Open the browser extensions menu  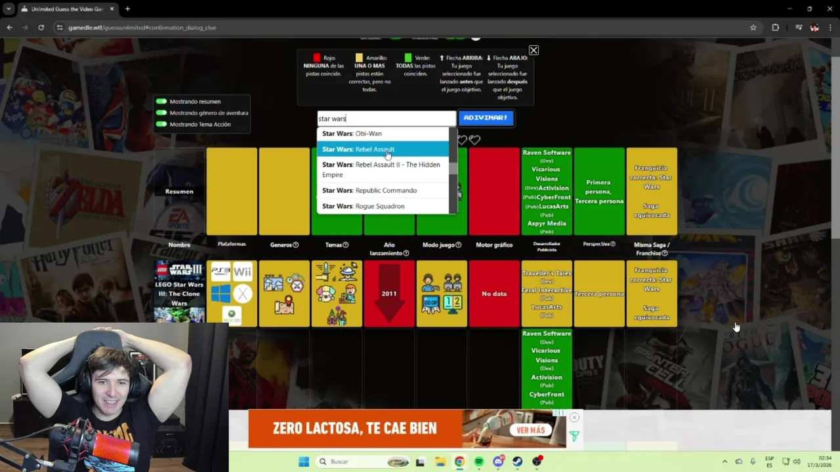tap(776, 28)
